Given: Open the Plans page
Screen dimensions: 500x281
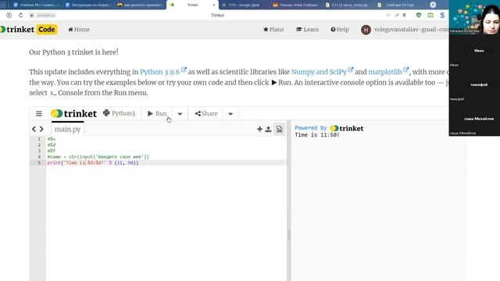Looking at the screenshot, I should (273, 30).
